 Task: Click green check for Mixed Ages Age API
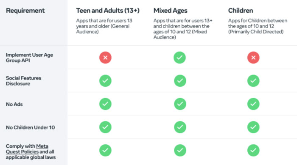coord(180,58)
